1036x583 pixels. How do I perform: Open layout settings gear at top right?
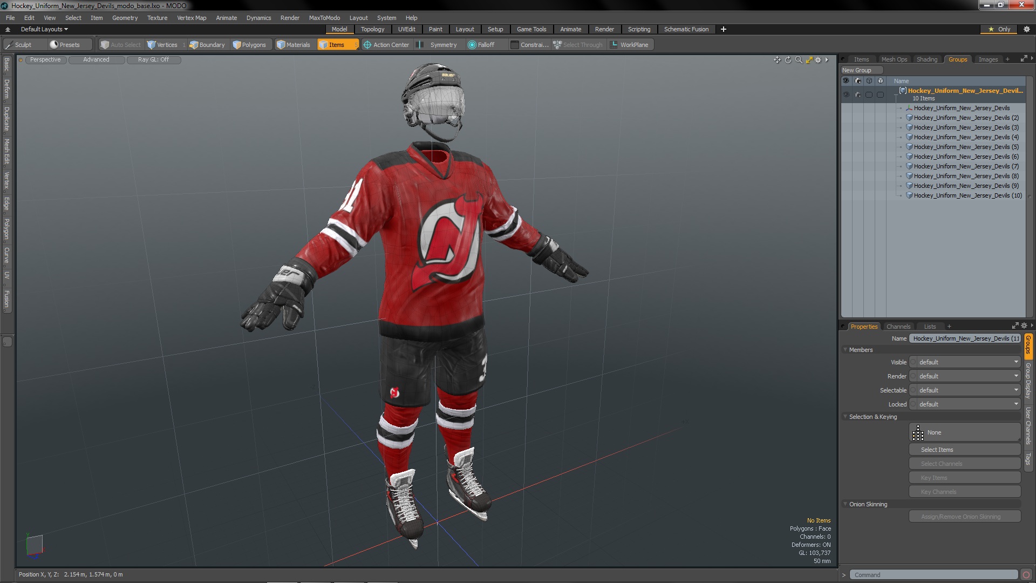coord(1026,29)
